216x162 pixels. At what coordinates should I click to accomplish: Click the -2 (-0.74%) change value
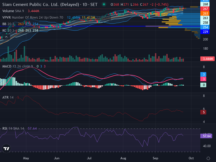point(159,5)
